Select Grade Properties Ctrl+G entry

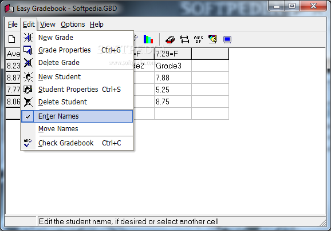point(77,50)
